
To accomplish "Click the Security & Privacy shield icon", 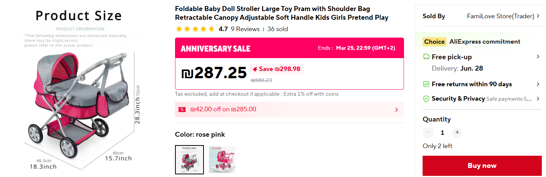I will click(426, 99).
